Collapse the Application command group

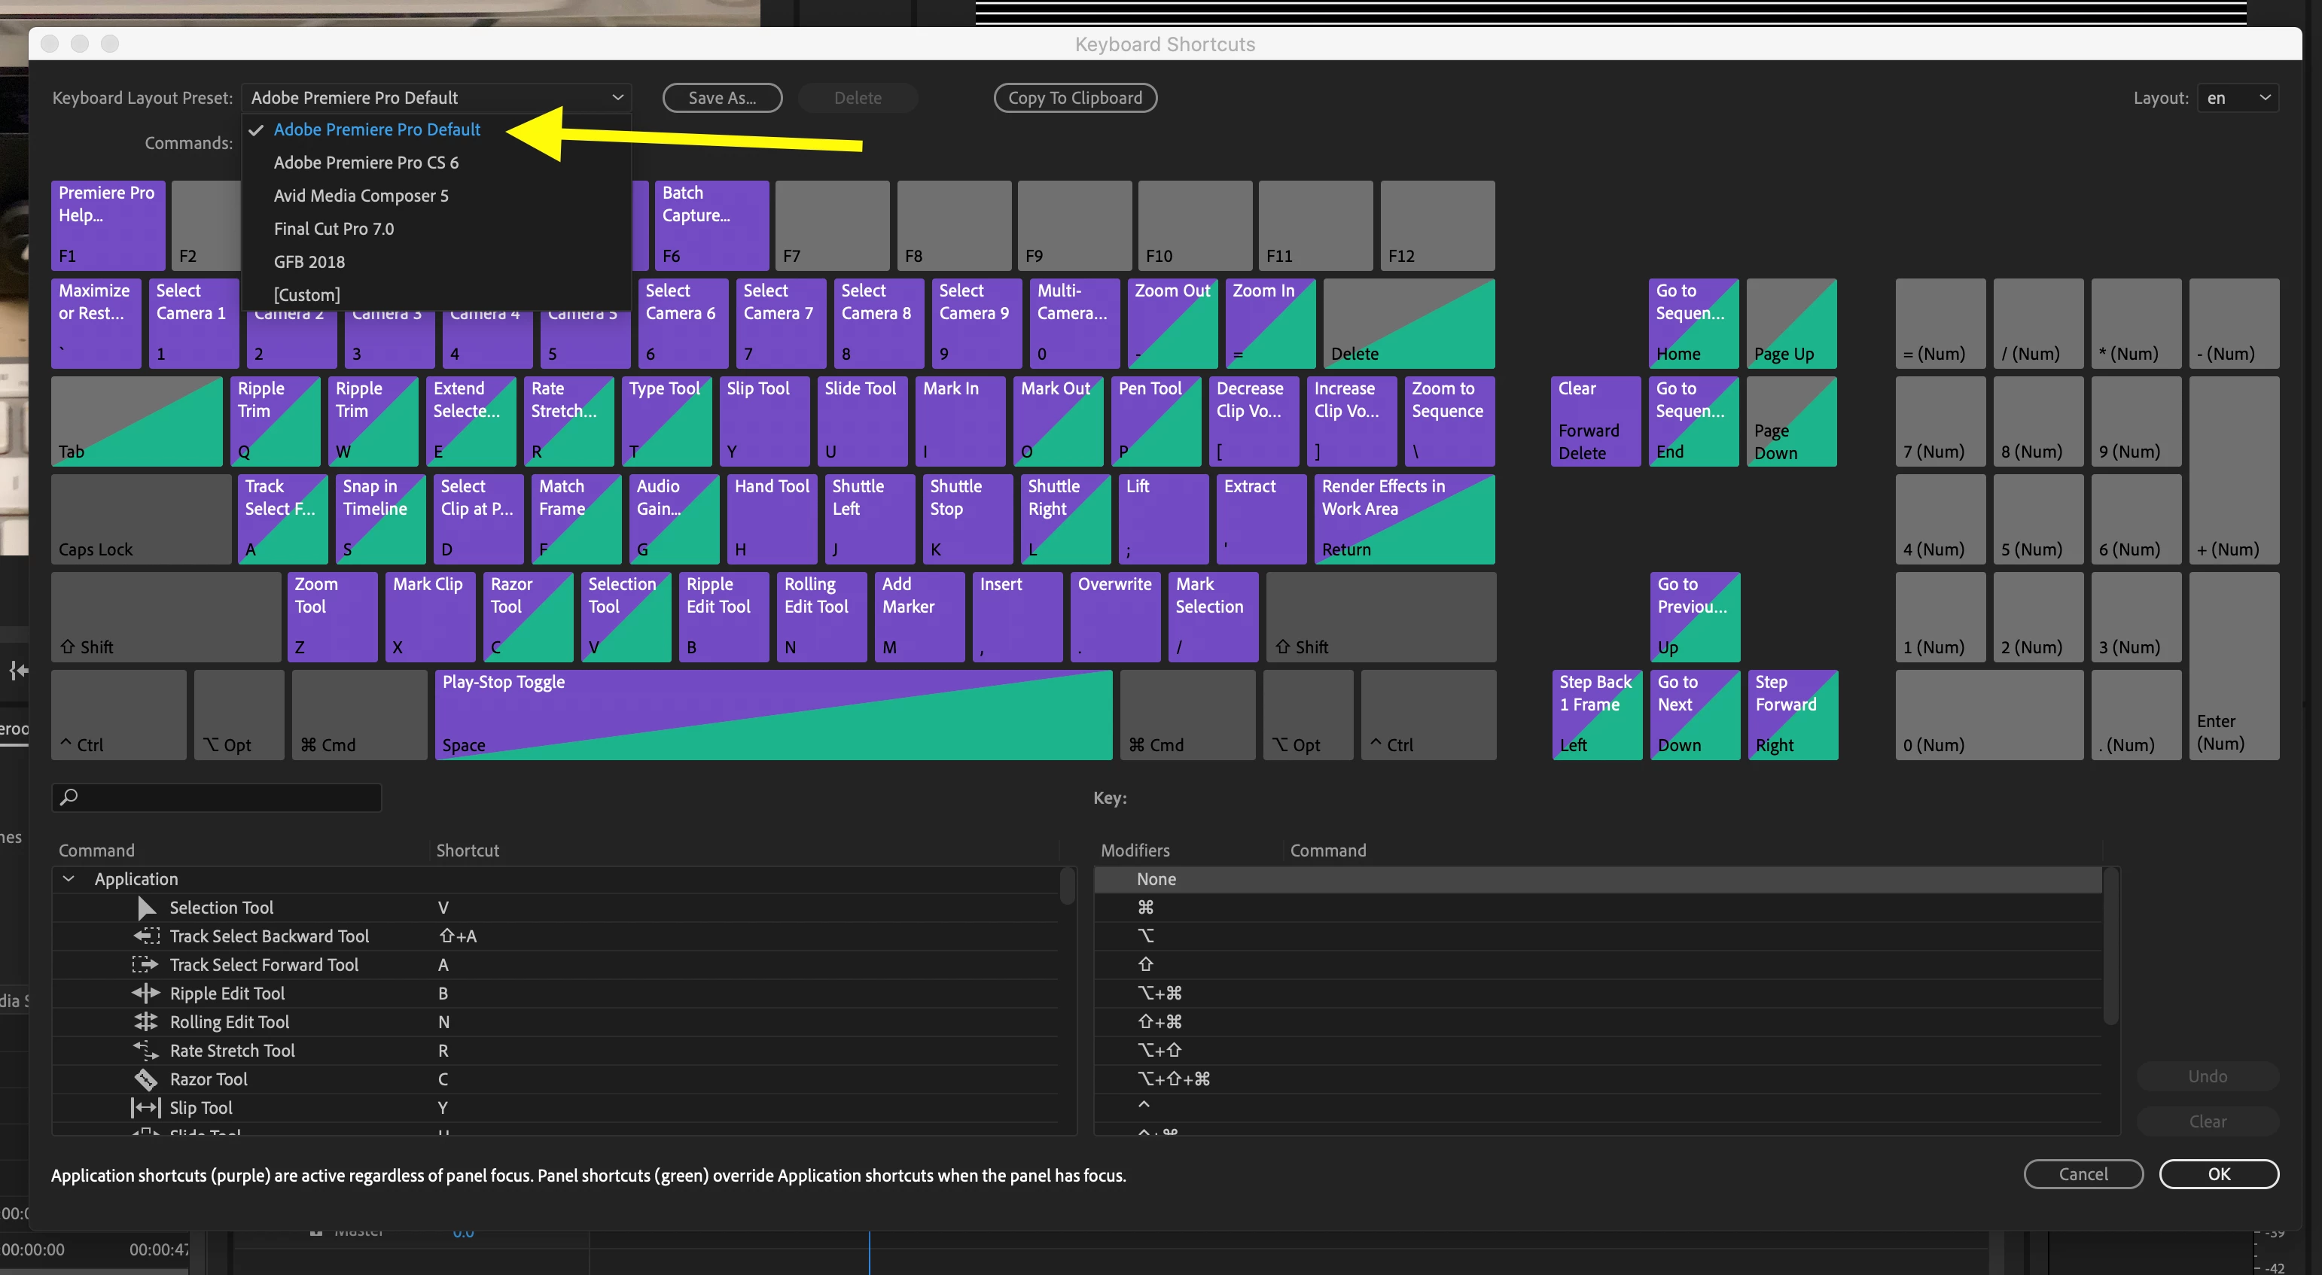(x=69, y=878)
